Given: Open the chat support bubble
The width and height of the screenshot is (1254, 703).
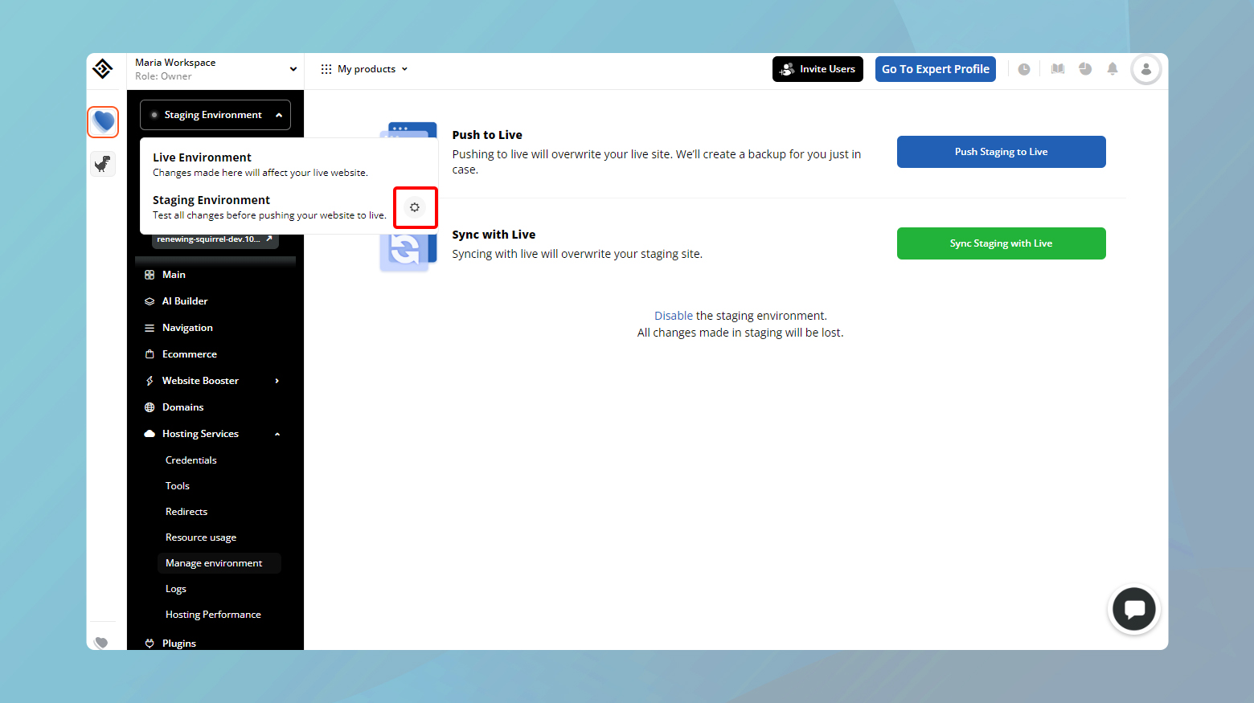Looking at the screenshot, I should (1133, 609).
